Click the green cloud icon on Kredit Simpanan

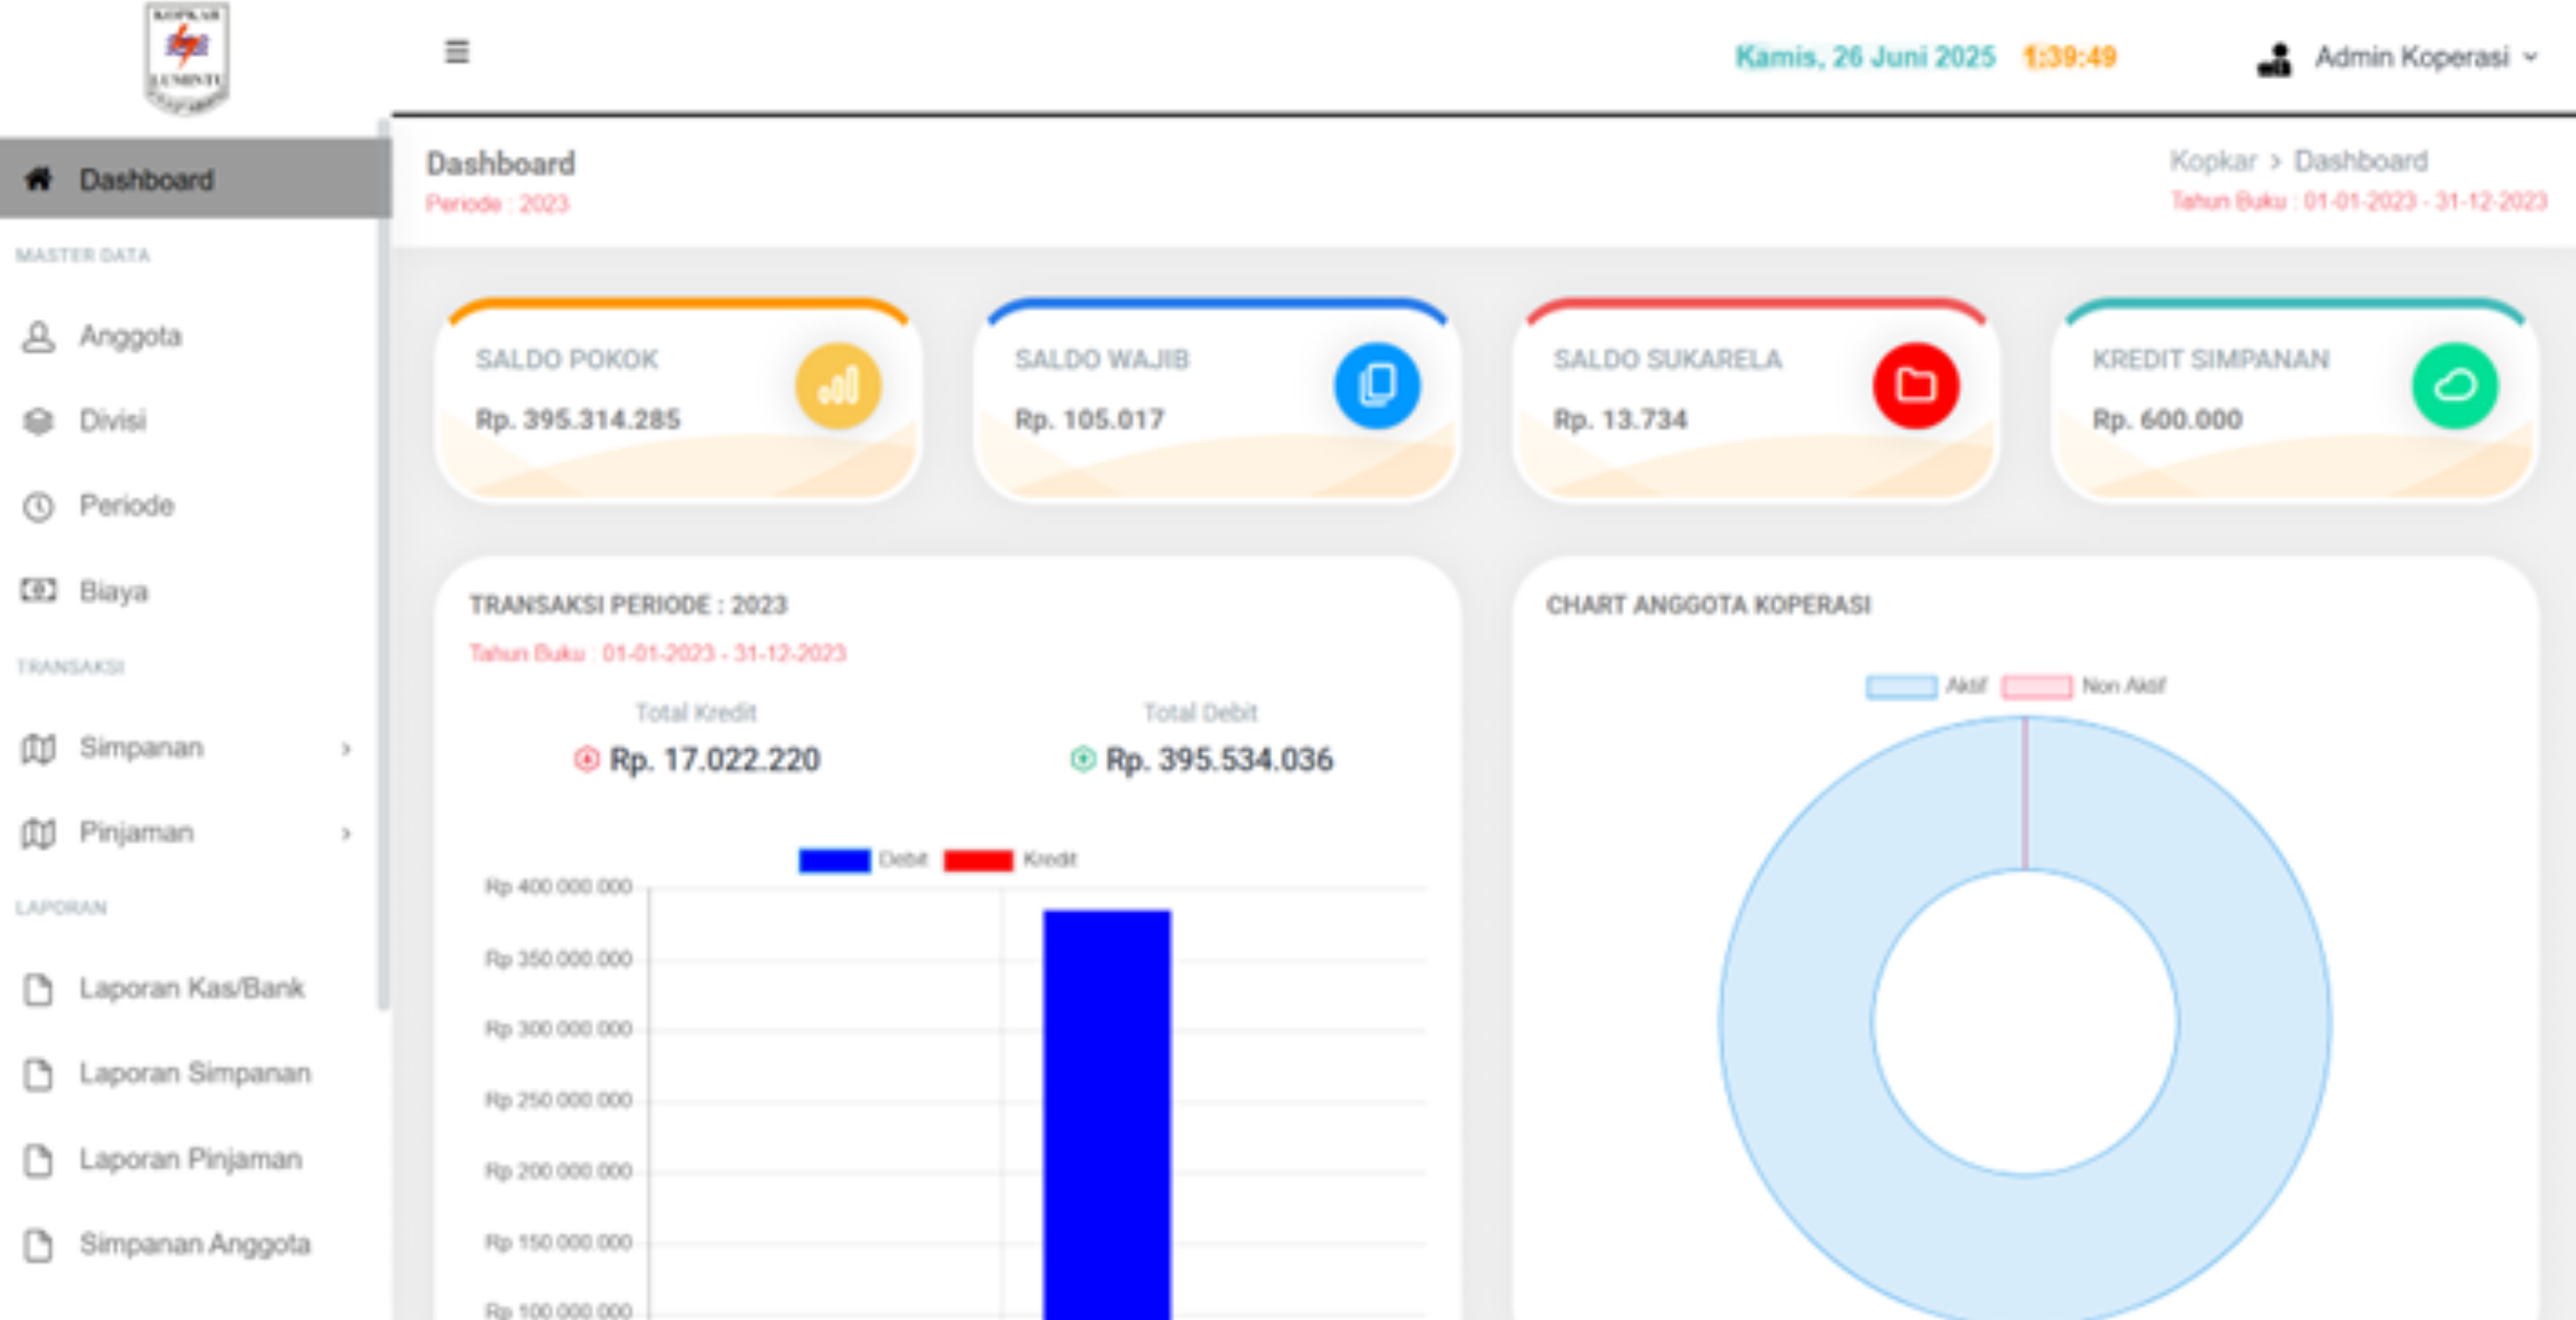(2455, 386)
